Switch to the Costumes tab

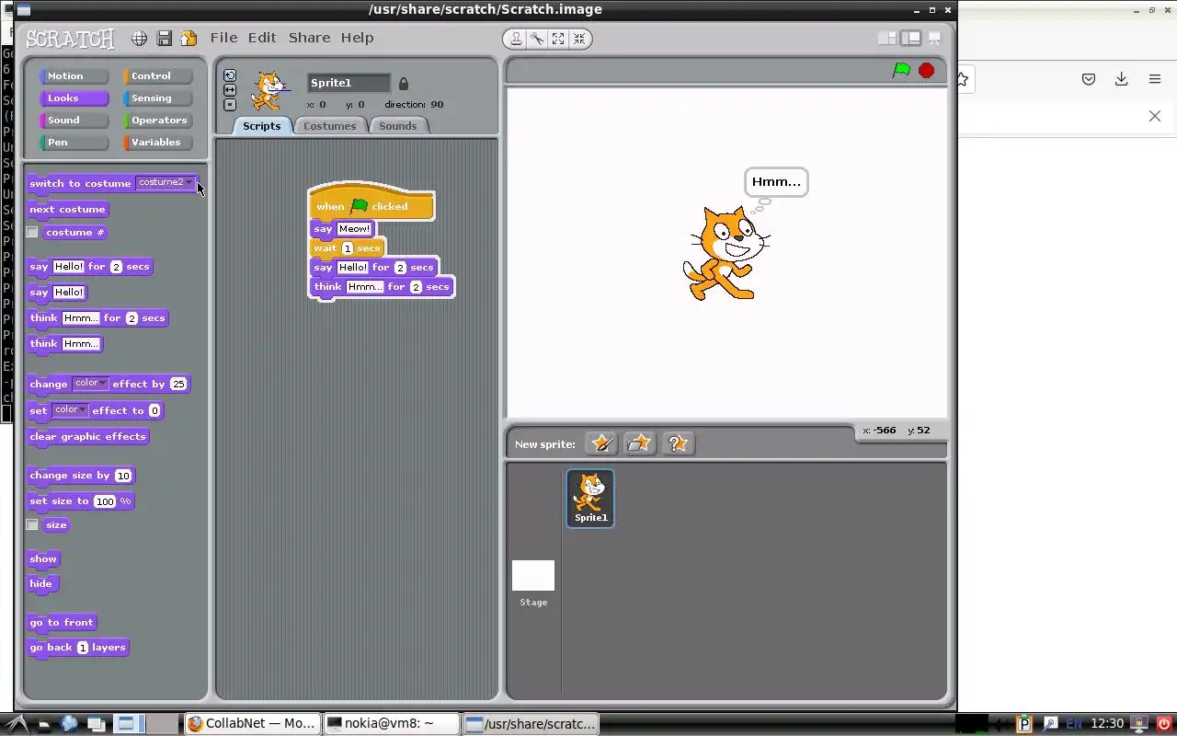[x=329, y=126]
